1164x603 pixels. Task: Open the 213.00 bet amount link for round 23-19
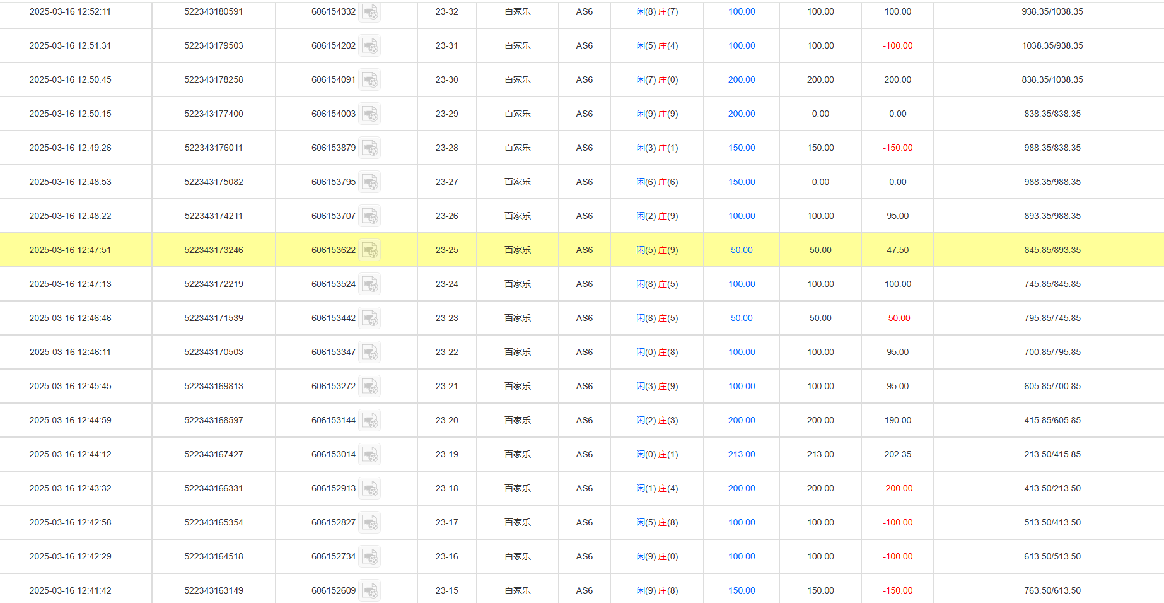[741, 454]
